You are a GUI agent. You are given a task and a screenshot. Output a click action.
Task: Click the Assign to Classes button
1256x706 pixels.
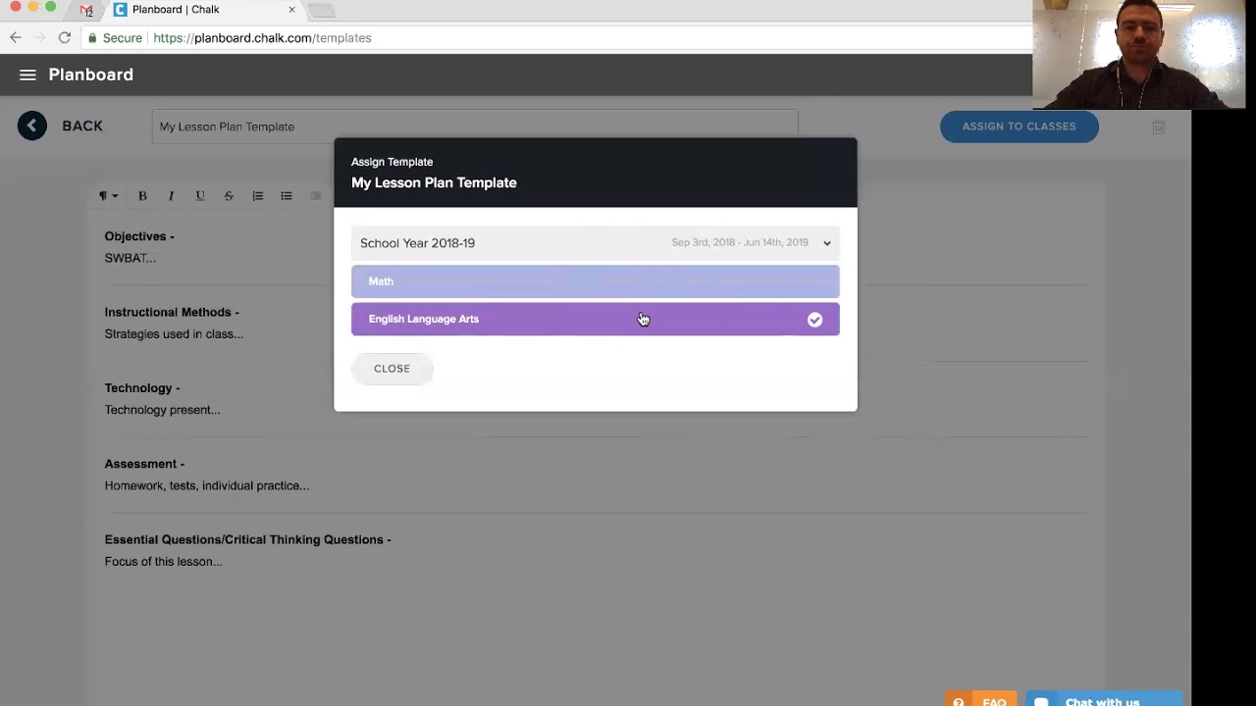coord(1019,126)
